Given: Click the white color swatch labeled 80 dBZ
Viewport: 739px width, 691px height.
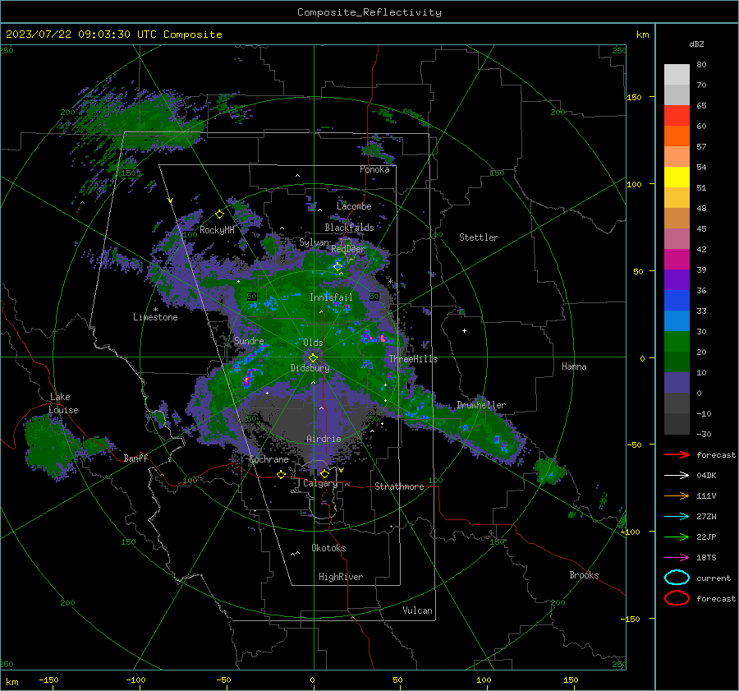Looking at the screenshot, I should pyautogui.click(x=677, y=74).
